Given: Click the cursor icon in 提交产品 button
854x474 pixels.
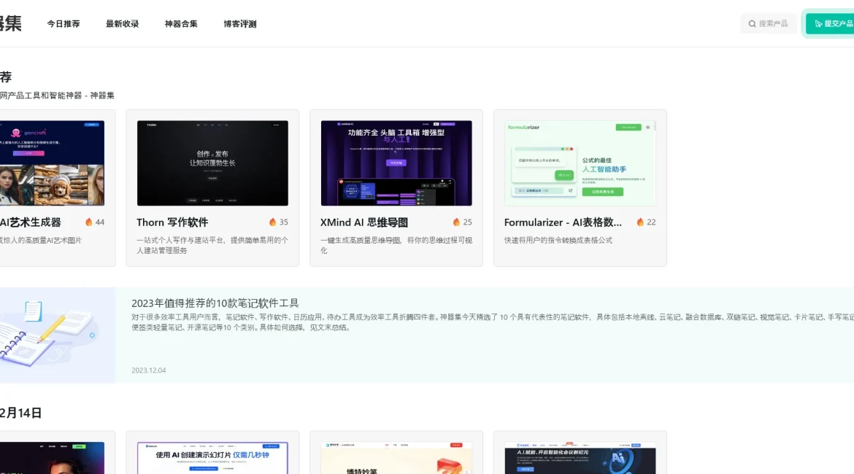Looking at the screenshot, I should [x=818, y=24].
